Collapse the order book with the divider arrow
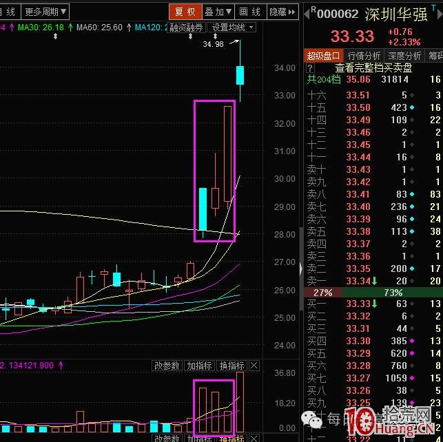Viewport: 443px width, 442px height. pyautogui.click(x=301, y=269)
